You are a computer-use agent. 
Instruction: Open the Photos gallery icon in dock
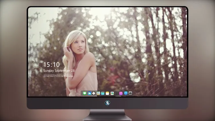coord(112,93)
